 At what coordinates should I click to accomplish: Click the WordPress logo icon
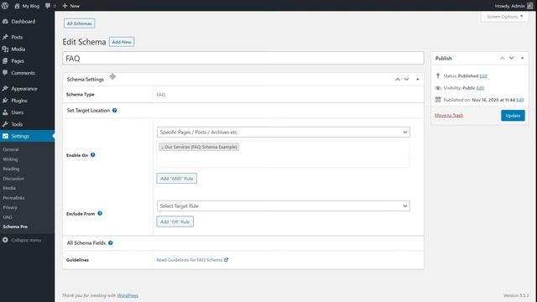5,6
